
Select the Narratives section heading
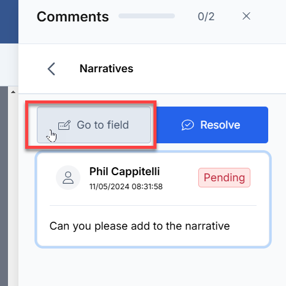pos(106,69)
